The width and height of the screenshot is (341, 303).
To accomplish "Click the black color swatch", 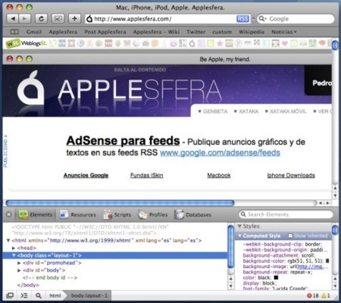I will [x=276, y=277].
